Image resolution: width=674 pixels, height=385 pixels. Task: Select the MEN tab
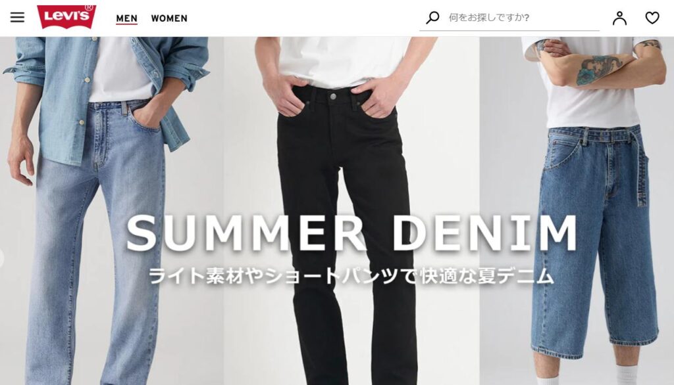[127, 18]
